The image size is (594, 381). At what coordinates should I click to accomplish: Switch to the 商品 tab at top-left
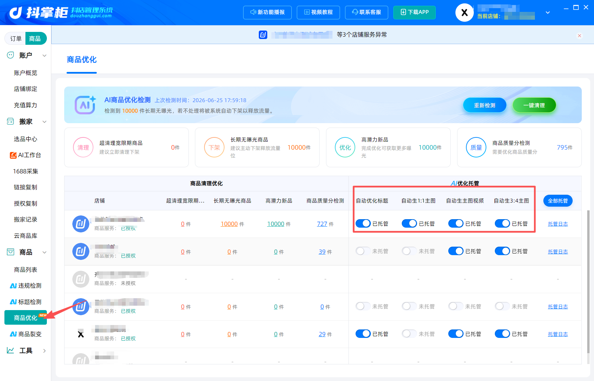[x=36, y=38]
